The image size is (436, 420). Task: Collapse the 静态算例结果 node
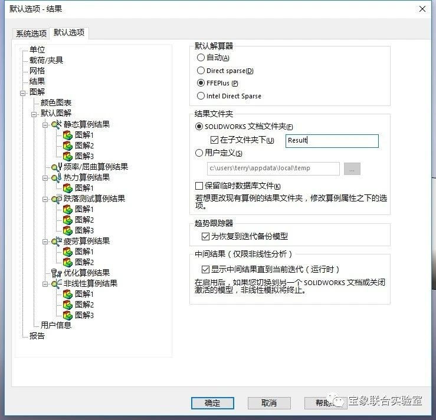(x=45, y=125)
